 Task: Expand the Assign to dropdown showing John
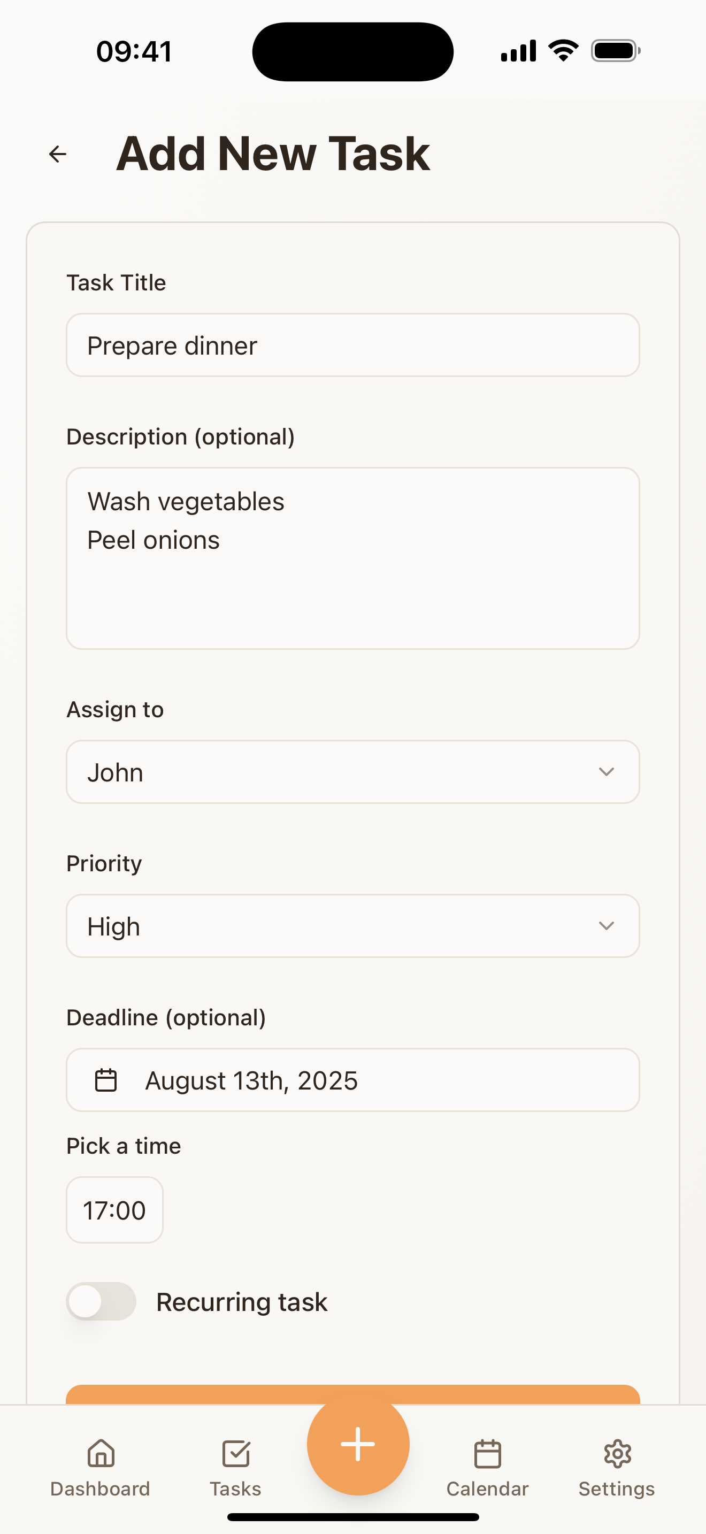353,772
